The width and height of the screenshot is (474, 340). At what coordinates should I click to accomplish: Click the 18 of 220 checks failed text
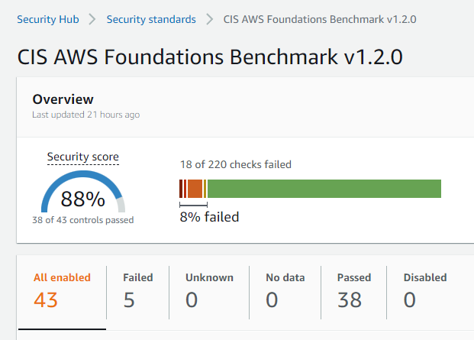(236, 164)
